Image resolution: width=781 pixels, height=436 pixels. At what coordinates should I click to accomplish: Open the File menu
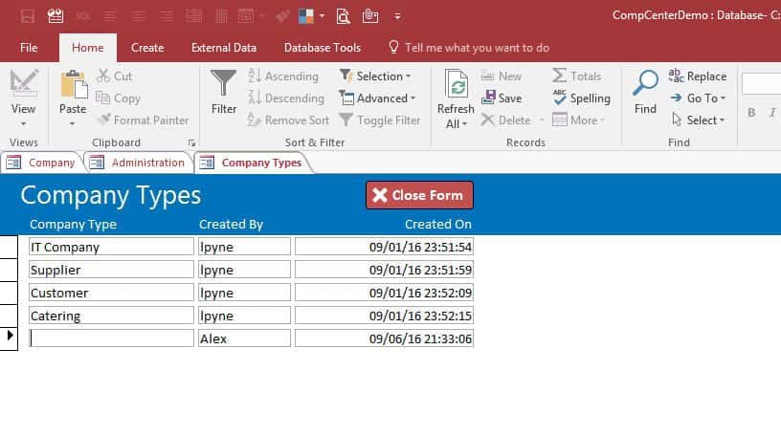click(x=29, y=48)
